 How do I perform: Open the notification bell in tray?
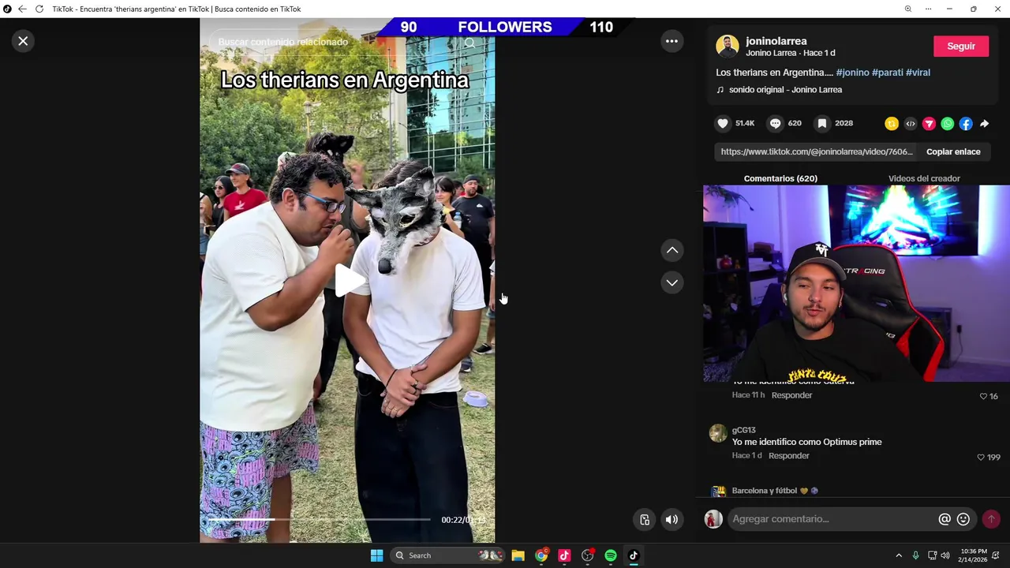coord(996,555)
